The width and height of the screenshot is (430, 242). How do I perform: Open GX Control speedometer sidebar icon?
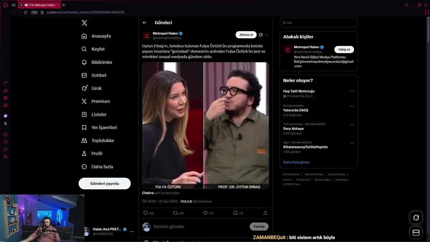click(5, 83)
